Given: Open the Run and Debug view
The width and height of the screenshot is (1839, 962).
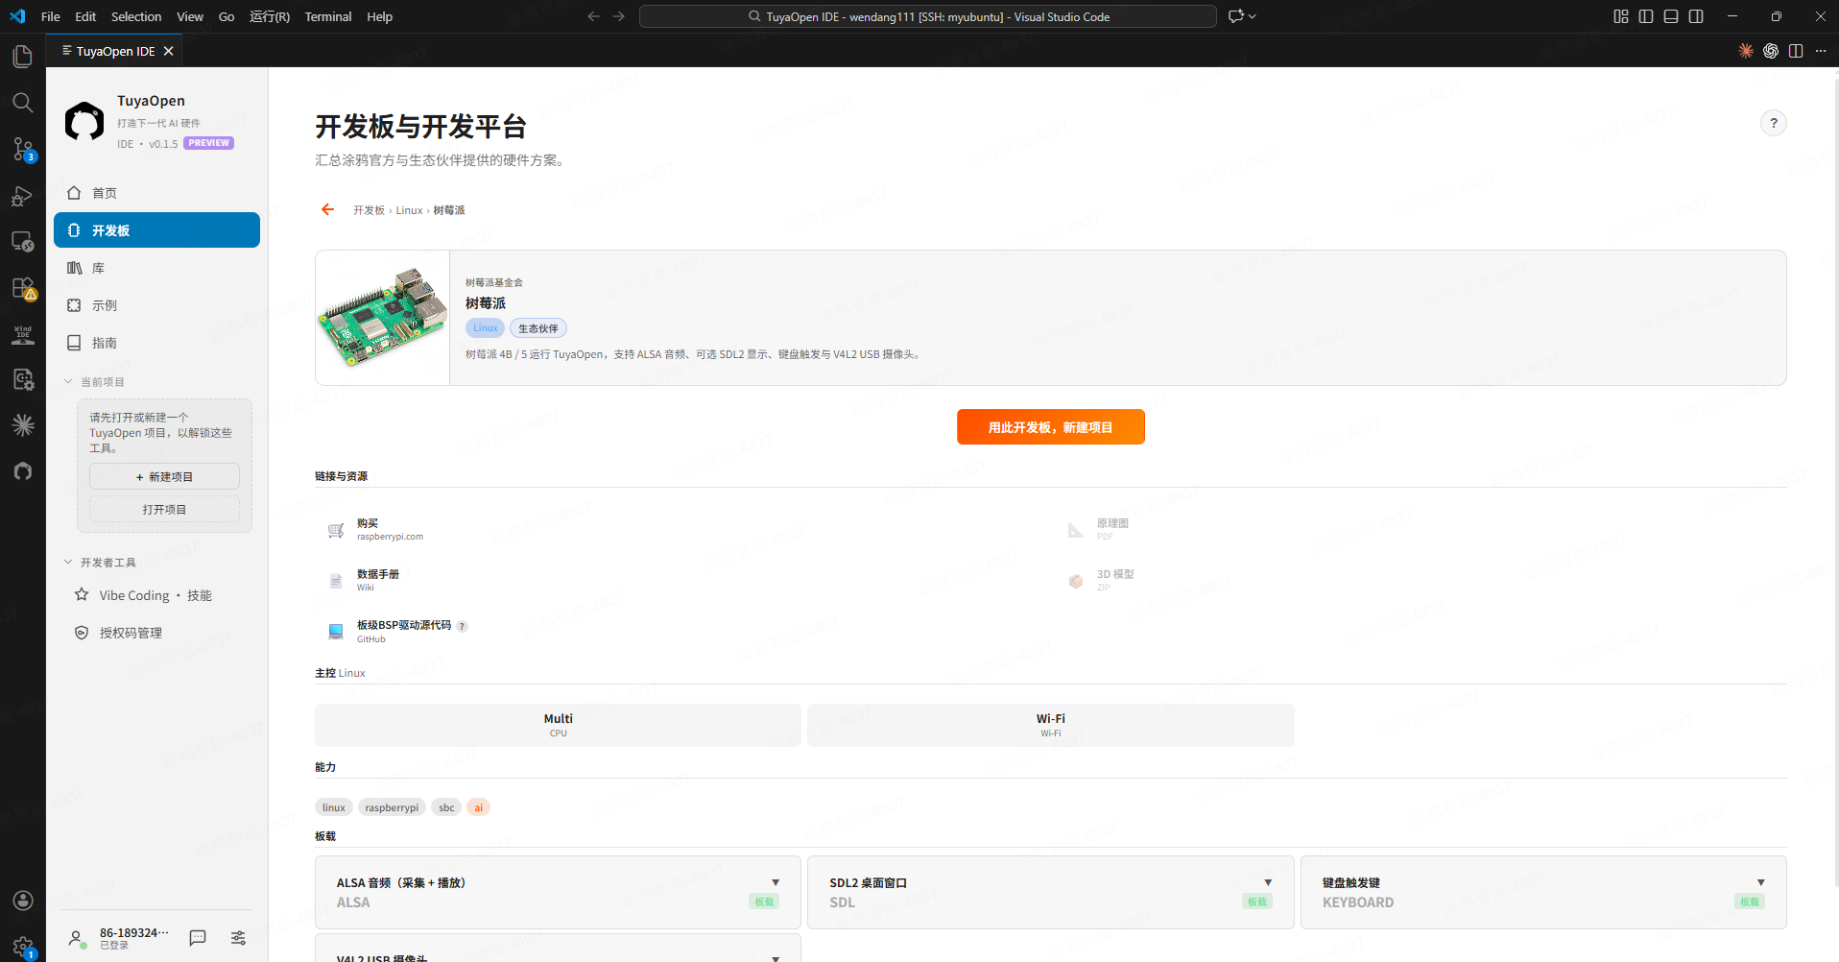Looking at the screenshot, I should point(22,195).
